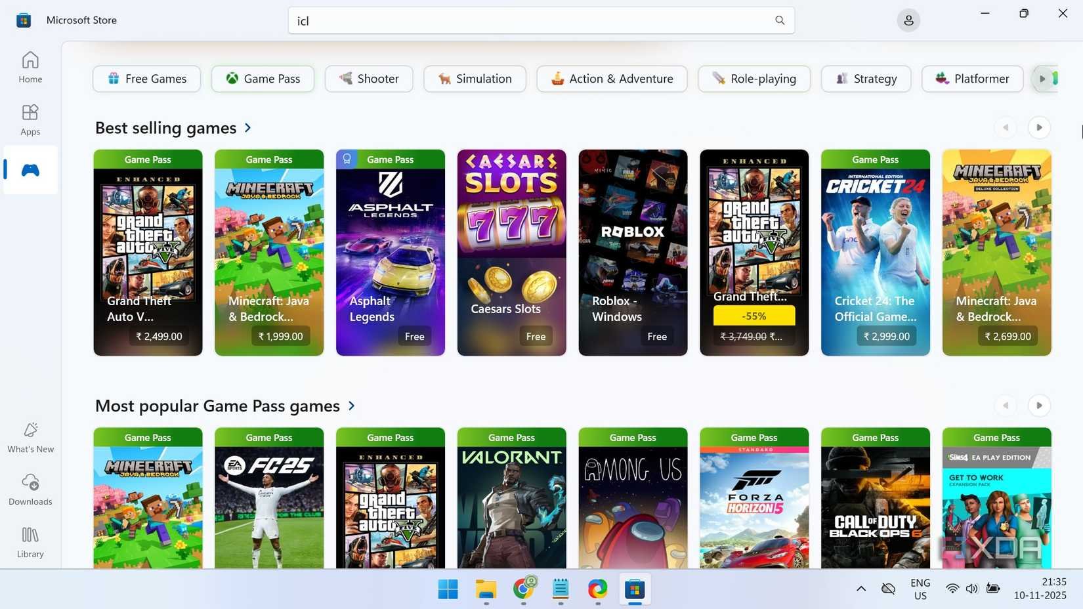Expand hidden icons in the system tray
Viewport: 1083px width, 609px height.
pyautogui.click(x=860, y=589)
